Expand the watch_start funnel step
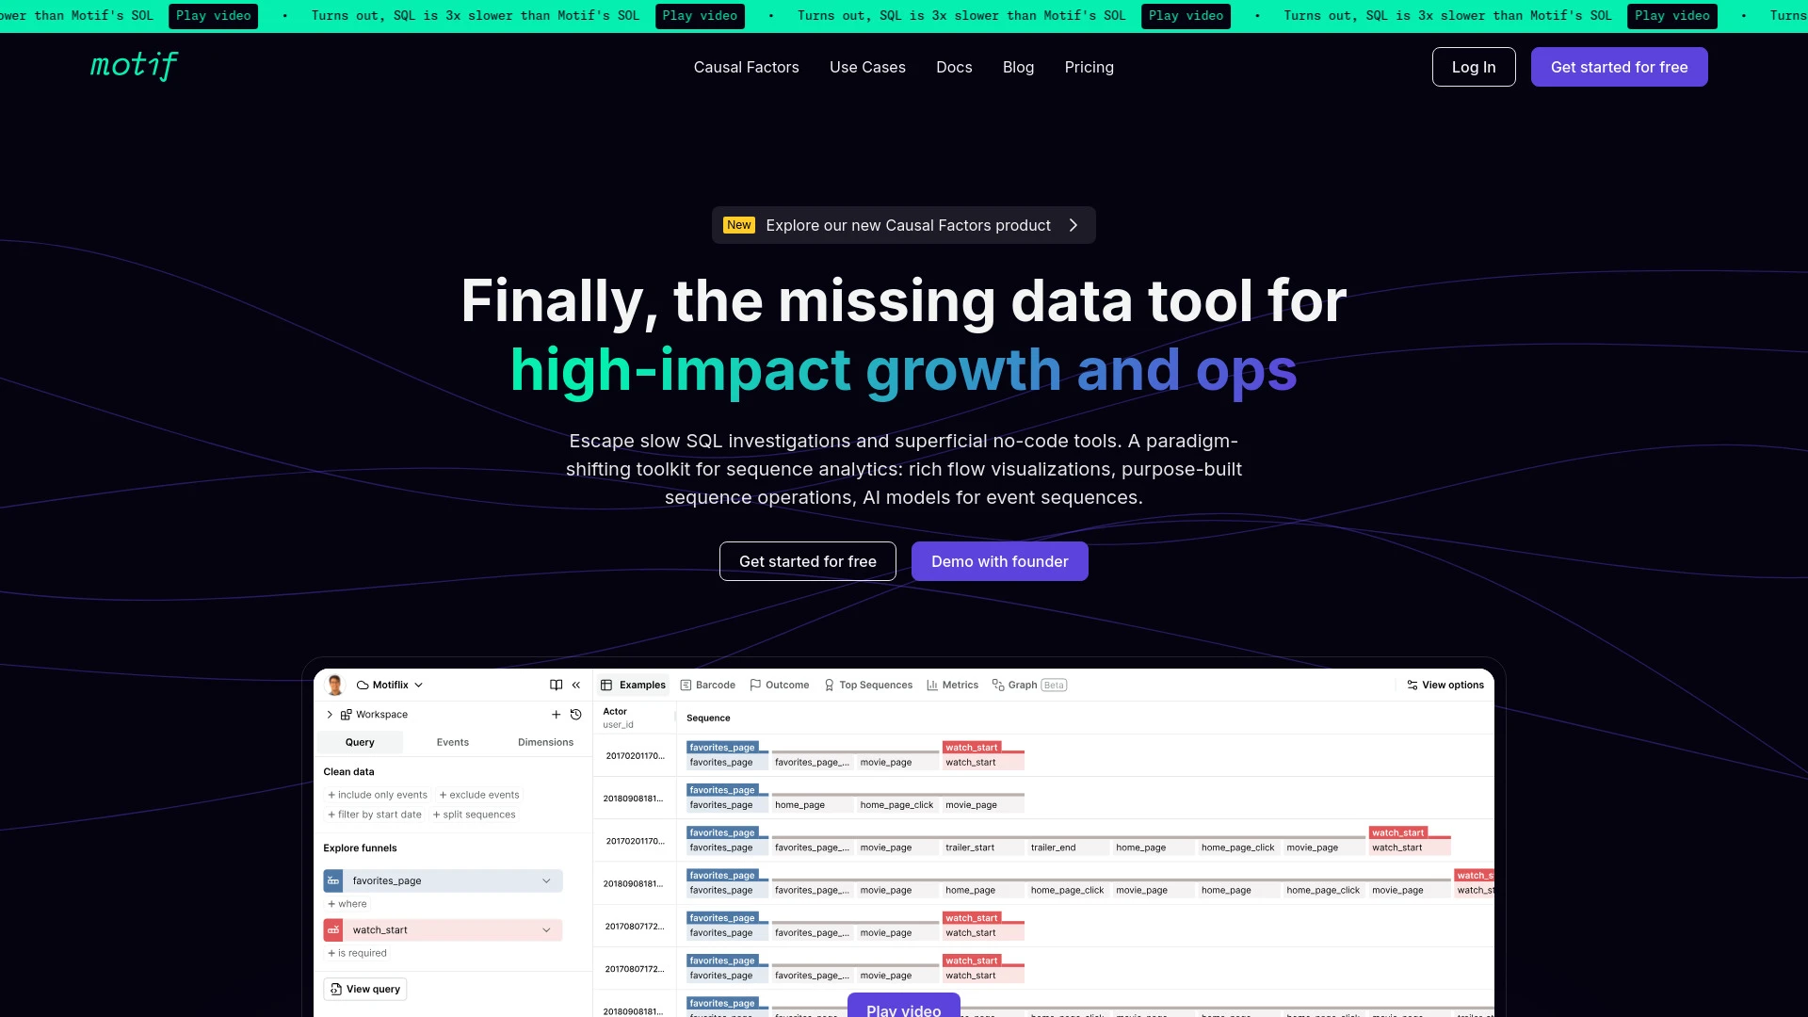 click(x=546, y=928)
